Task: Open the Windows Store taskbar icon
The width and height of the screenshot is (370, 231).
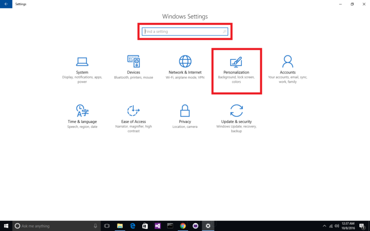Action: (145, 226)
